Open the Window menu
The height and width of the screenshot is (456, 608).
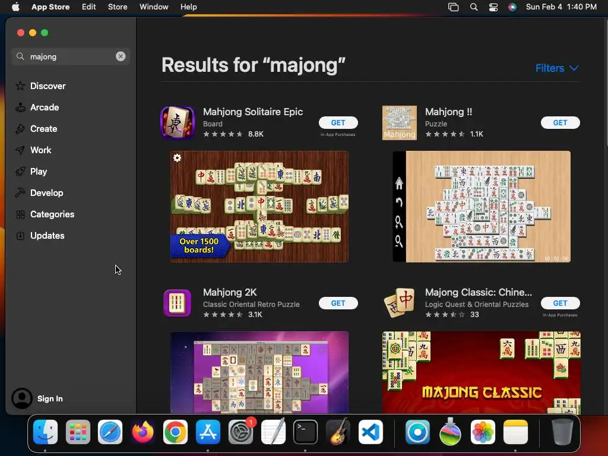coord(154,7)
